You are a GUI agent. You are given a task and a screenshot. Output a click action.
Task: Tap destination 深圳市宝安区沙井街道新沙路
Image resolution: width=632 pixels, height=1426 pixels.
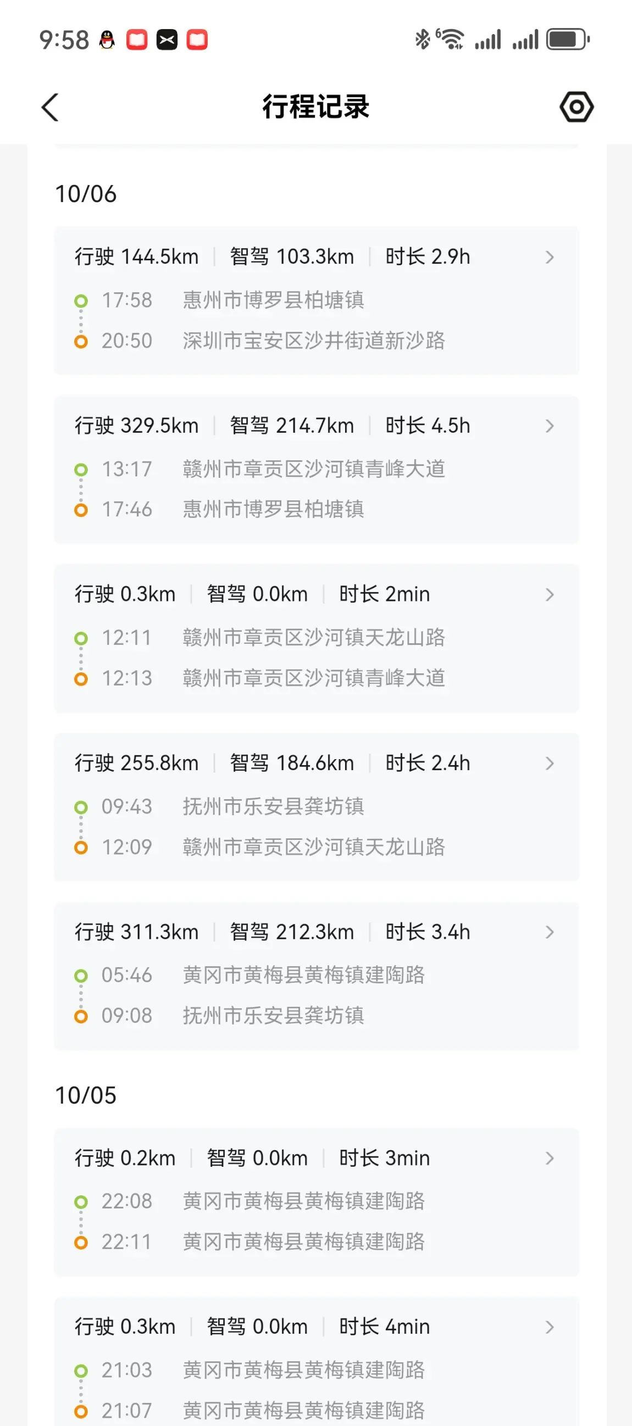pos(313,341)
